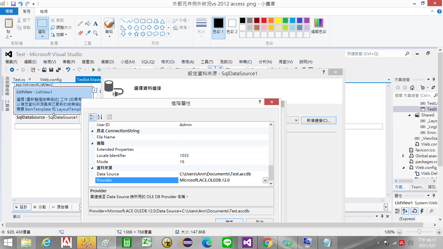Select the Pencil tool in Paint
Screen dimensions: 443x249
click(80, 23)
